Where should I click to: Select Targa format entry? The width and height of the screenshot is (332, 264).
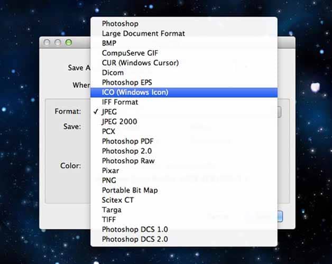[184, 210]
